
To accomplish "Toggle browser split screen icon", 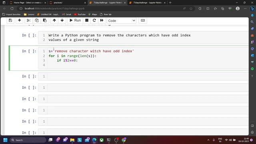I will point(208,8).
